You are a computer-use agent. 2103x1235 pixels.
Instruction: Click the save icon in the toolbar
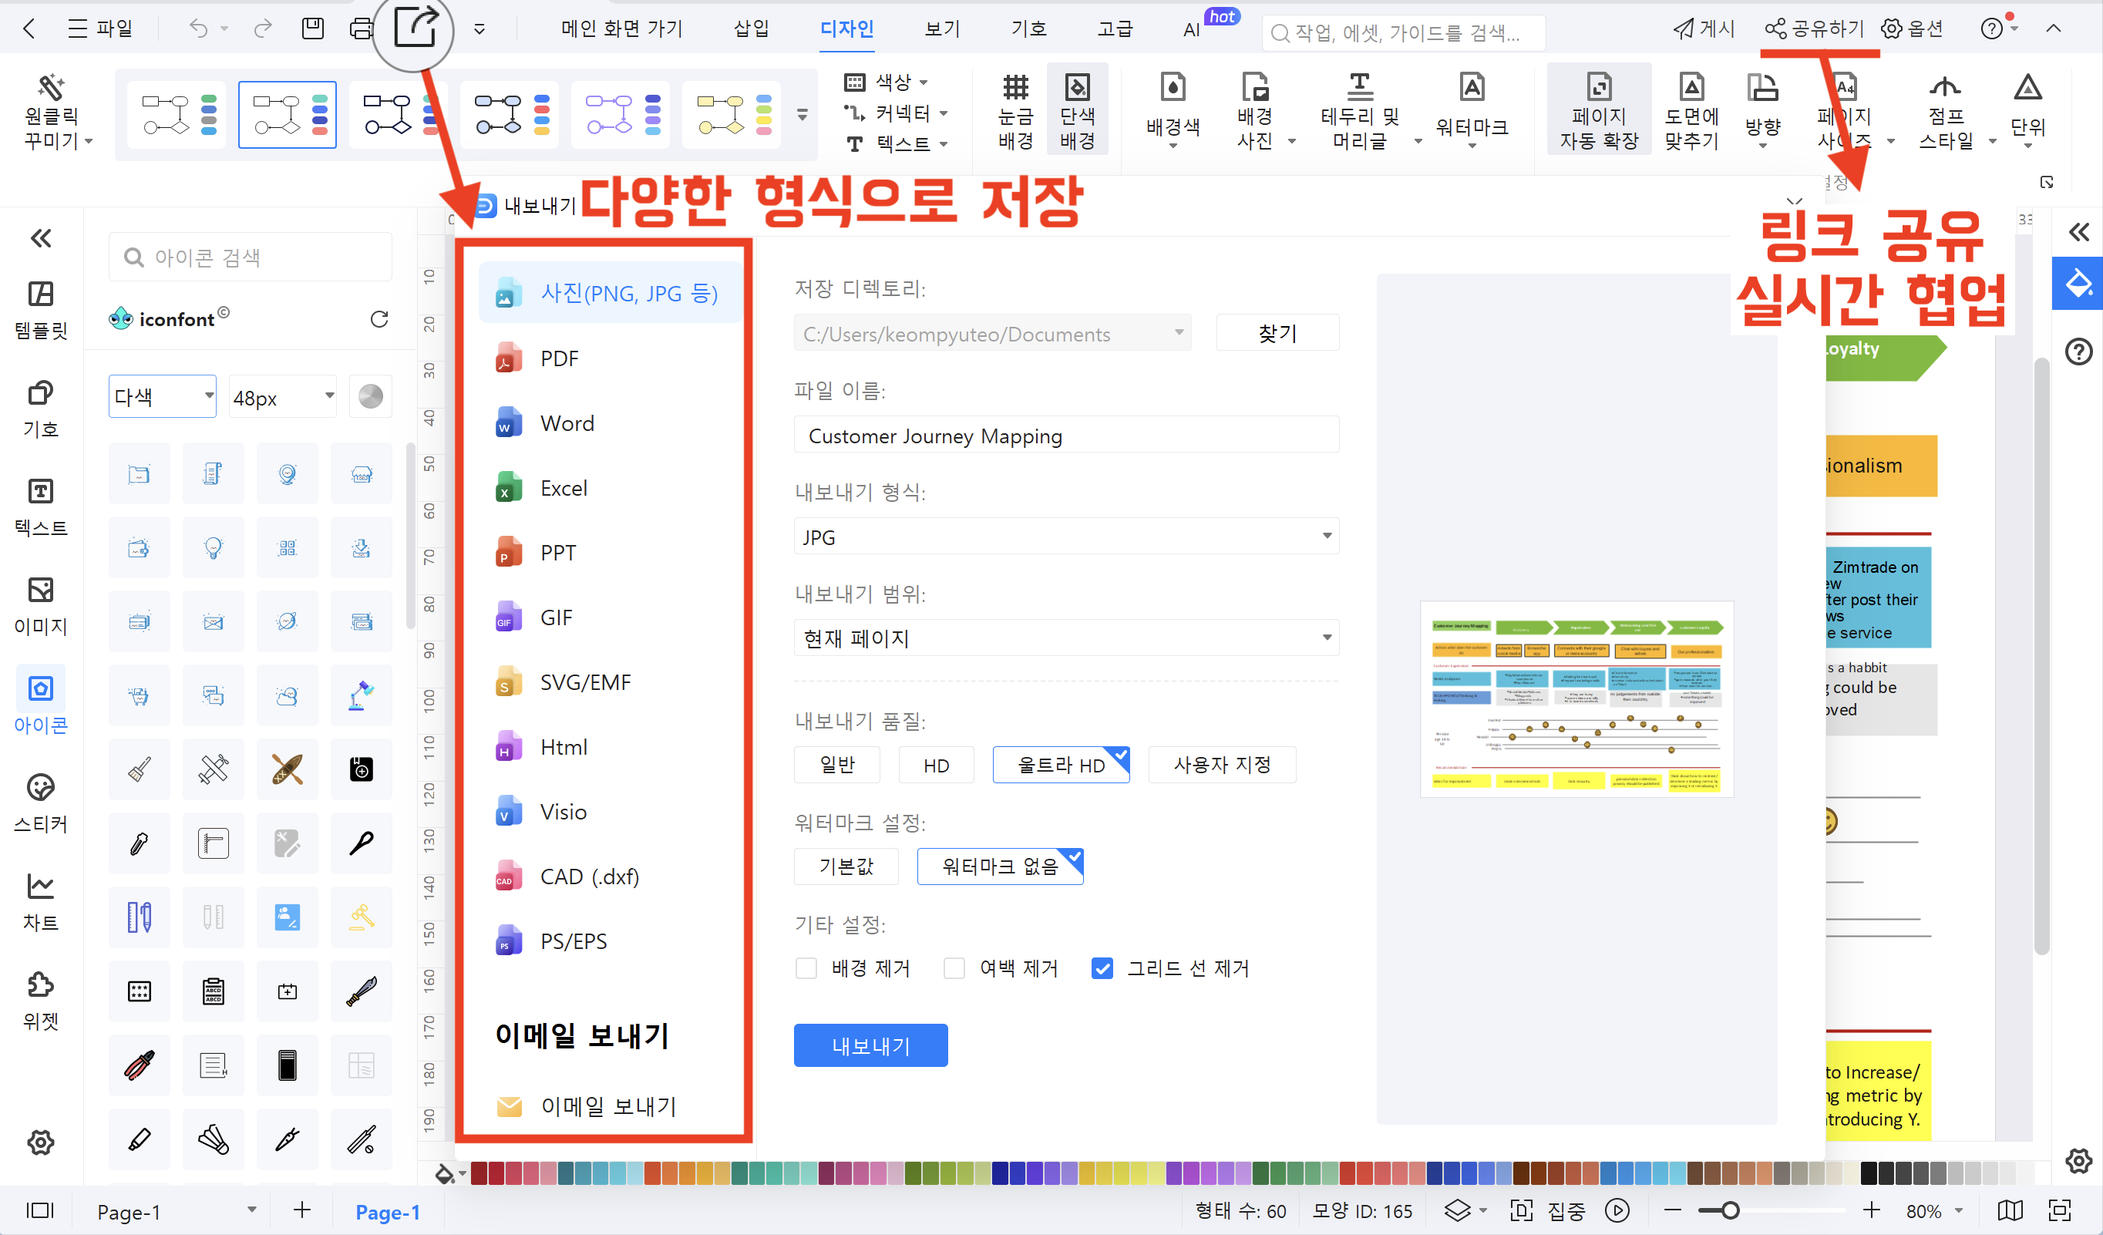[x=312, y=28]
